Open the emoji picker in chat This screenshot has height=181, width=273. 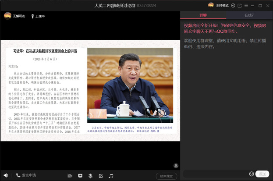tap(252, 174)
